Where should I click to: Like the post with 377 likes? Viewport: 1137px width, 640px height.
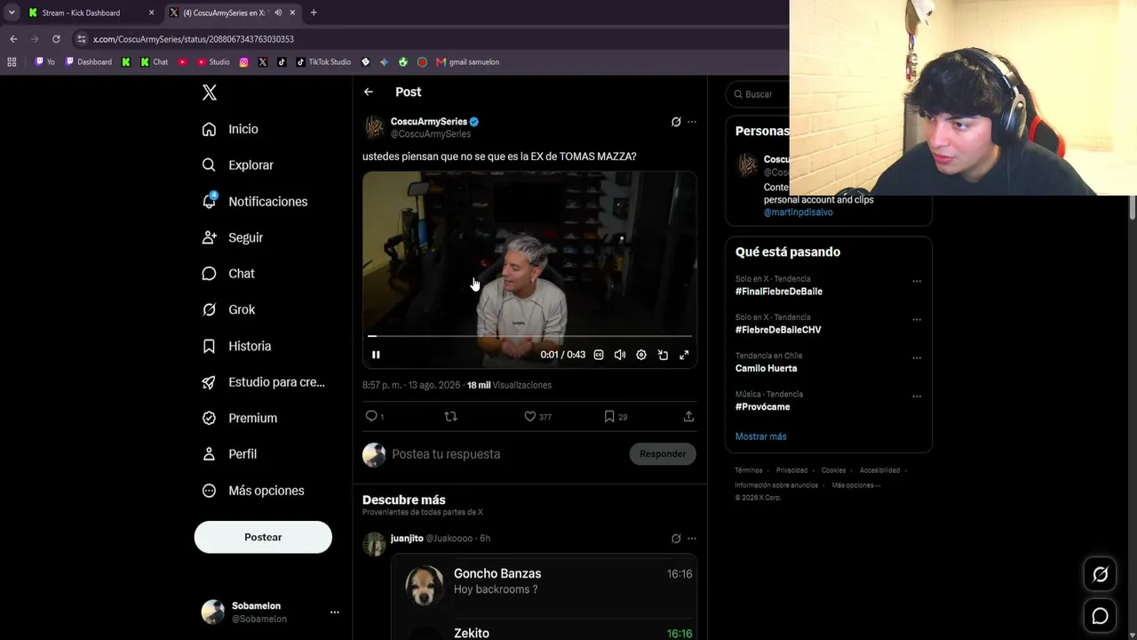[x=530, y=416]
